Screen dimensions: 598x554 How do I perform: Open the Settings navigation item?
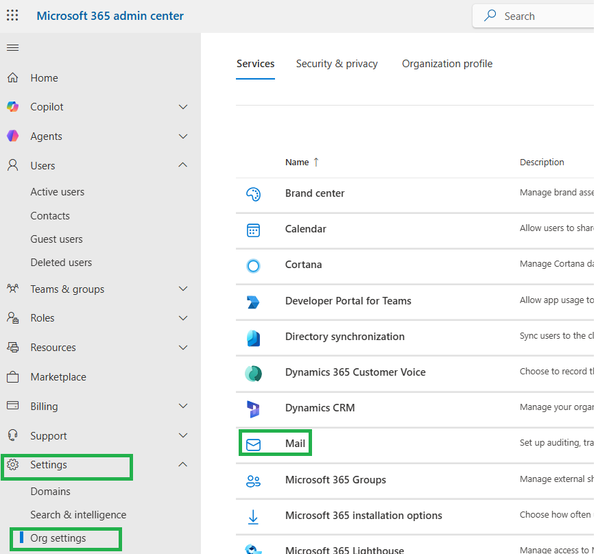49,465
